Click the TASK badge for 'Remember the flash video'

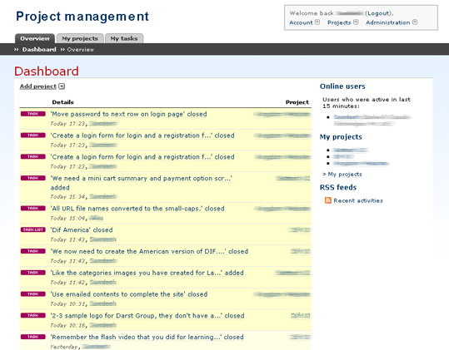tap(33, 337)
